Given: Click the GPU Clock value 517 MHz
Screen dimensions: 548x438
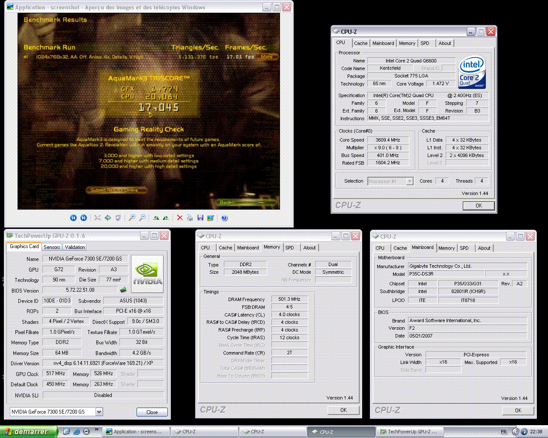Looking at the screenshot, I should coord(56,373).
